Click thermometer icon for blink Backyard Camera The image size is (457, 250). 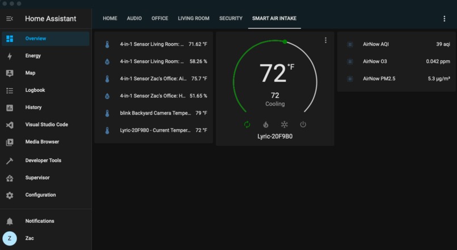tap(107, 113)
